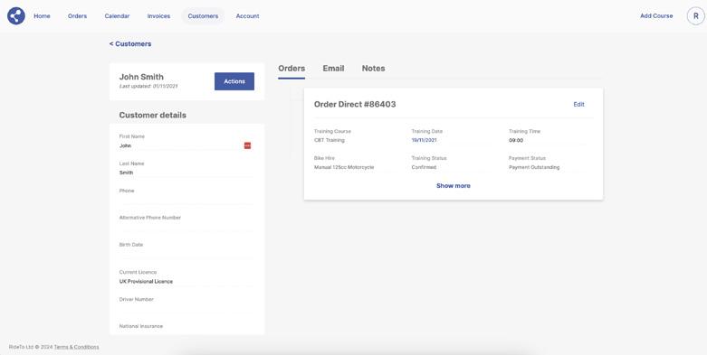Click the Payment Outstanding status value
707x355 pixels.
pyautogui.click(x=534, y=167)
